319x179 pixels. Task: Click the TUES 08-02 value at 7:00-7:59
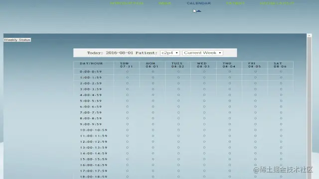[178, 112]
